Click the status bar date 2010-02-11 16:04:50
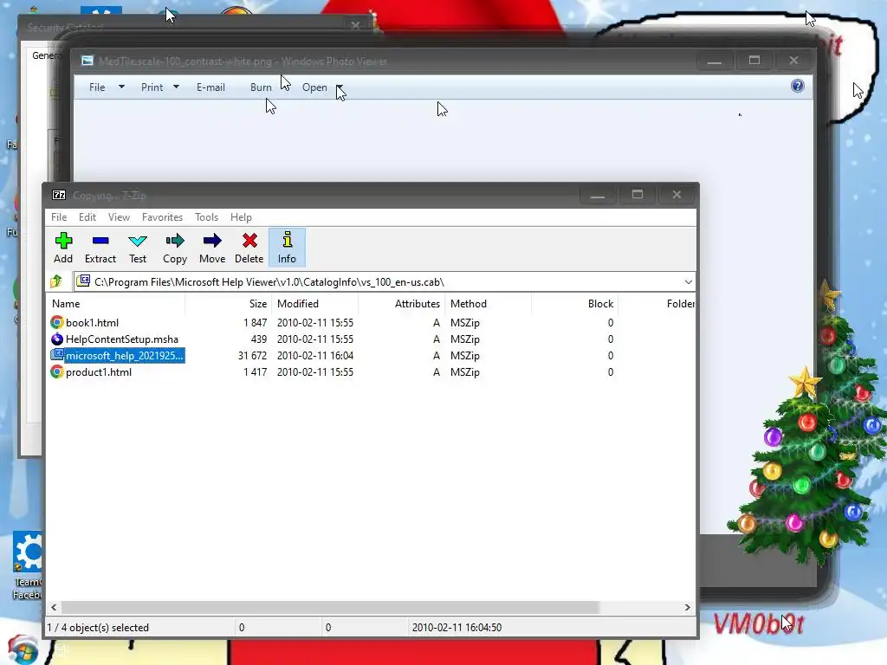887x665 pixels. tap(456, 627)
